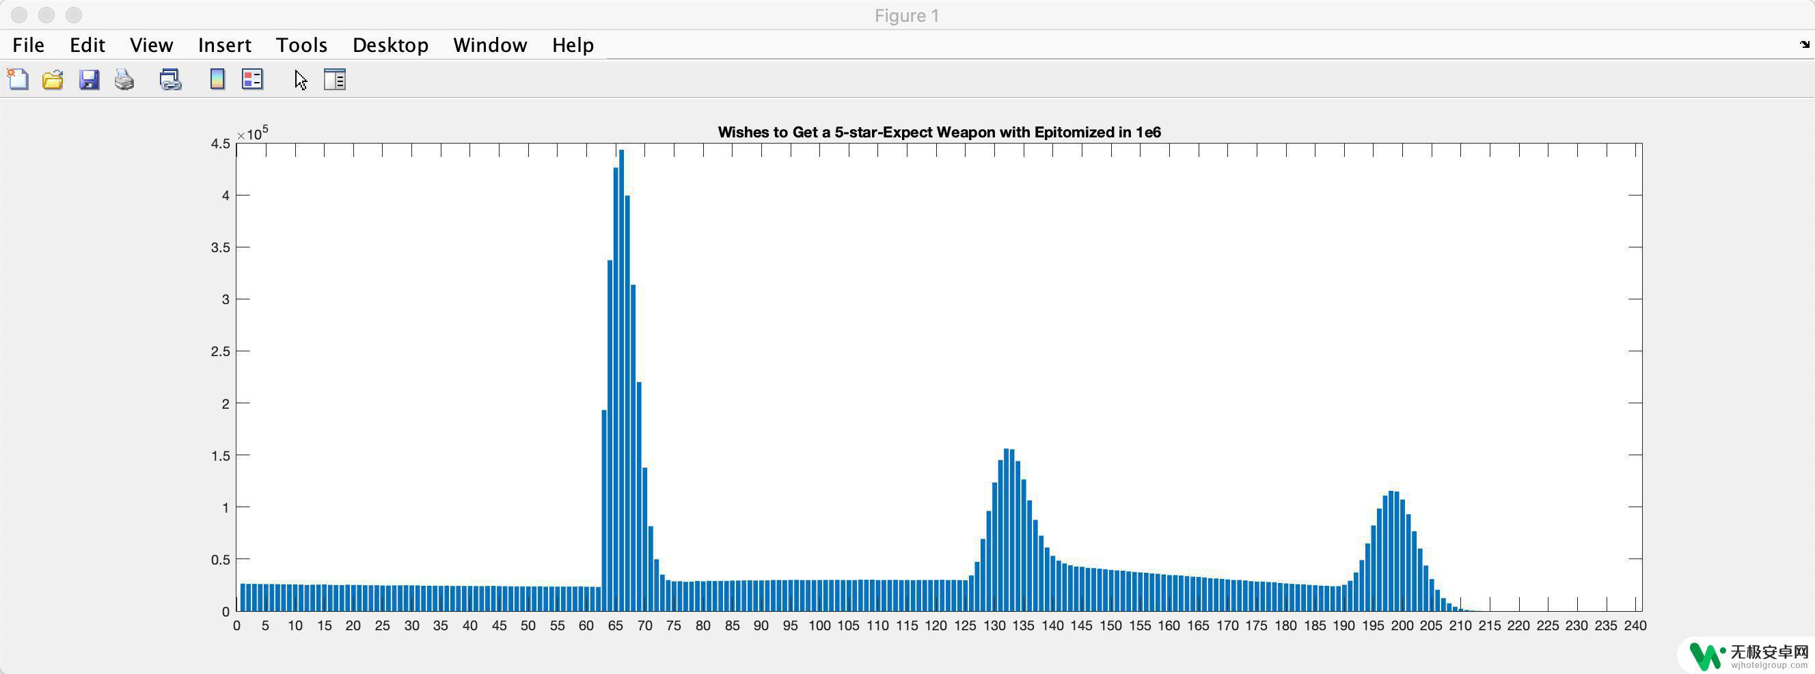
Task: Click the y-axis tick label 3.5
Action: [221, 247]
